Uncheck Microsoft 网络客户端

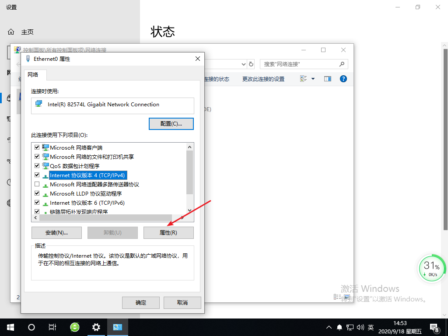pos(37,147)
